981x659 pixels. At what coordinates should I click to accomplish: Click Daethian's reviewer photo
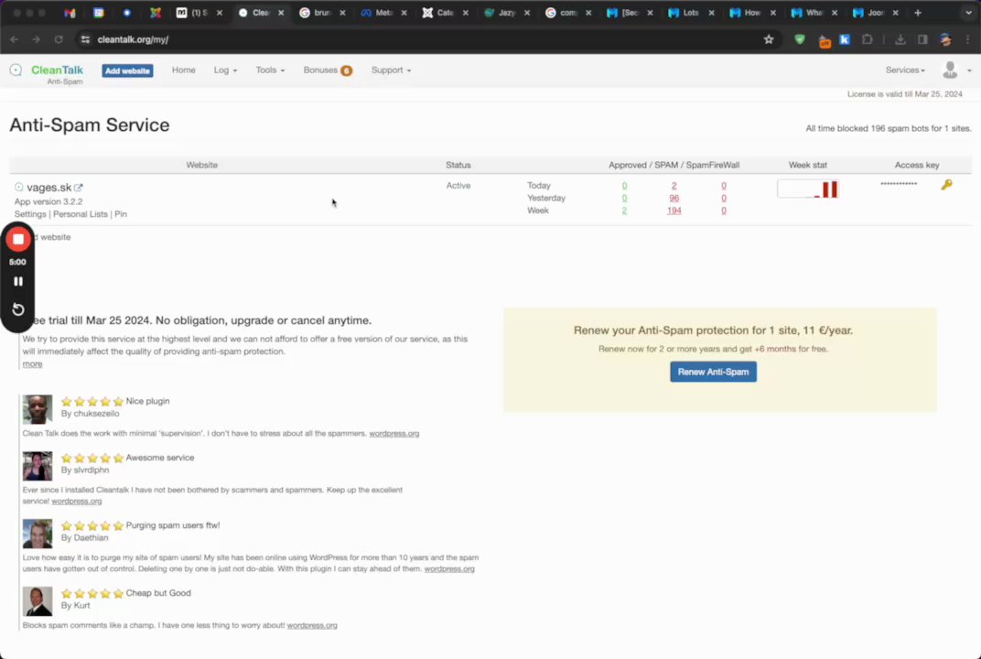coord(38,534)
